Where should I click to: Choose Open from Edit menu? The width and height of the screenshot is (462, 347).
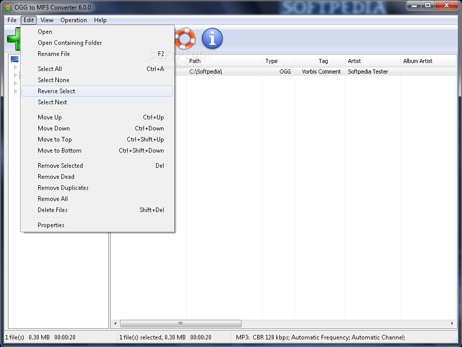(x=97, y=32)
